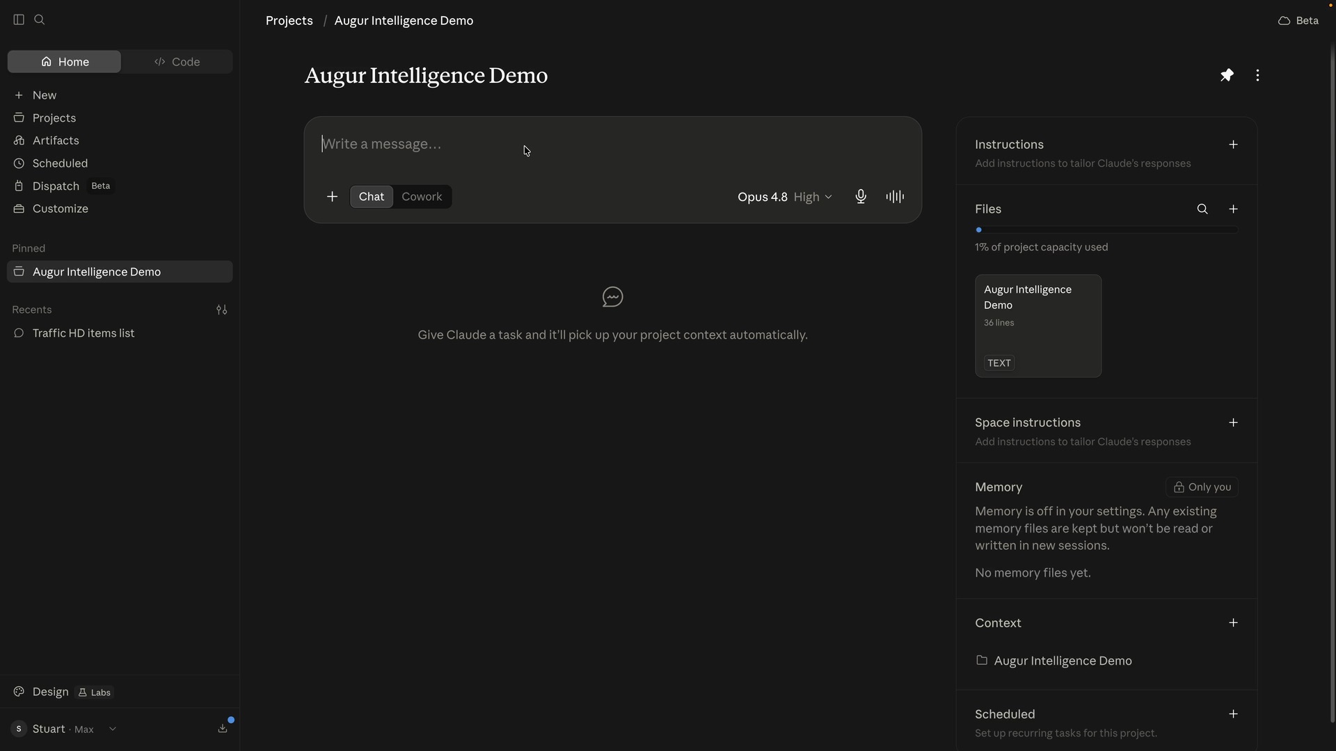This screenshot has height=751, width=1336.
Task: Open the Augur Intelligence Demo text file
Action: pyautogui.click(x=1038, y=326)
